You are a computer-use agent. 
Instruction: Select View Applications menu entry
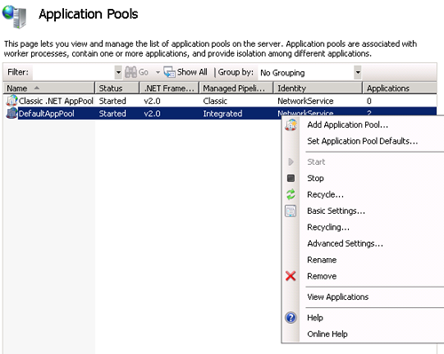coord(337,296)
